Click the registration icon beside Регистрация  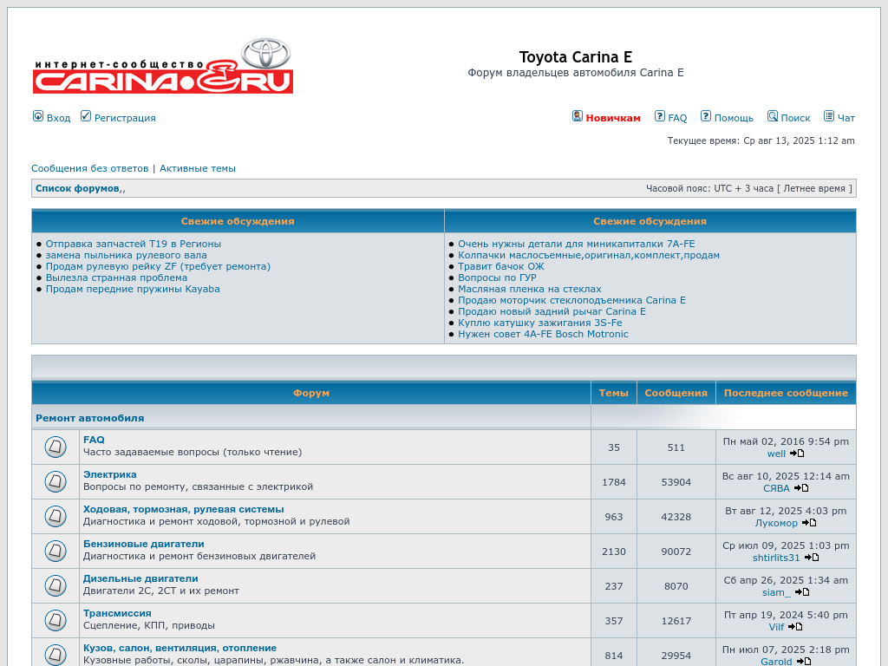click(86, 116)
